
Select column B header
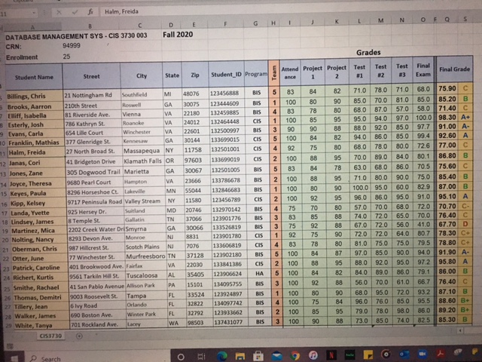pos(90,26)
